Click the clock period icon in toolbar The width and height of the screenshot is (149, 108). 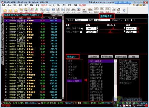26,9
